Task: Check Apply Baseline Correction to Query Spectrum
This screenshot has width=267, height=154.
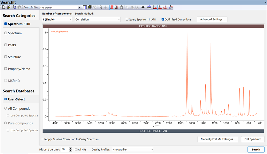Action: 44,139
